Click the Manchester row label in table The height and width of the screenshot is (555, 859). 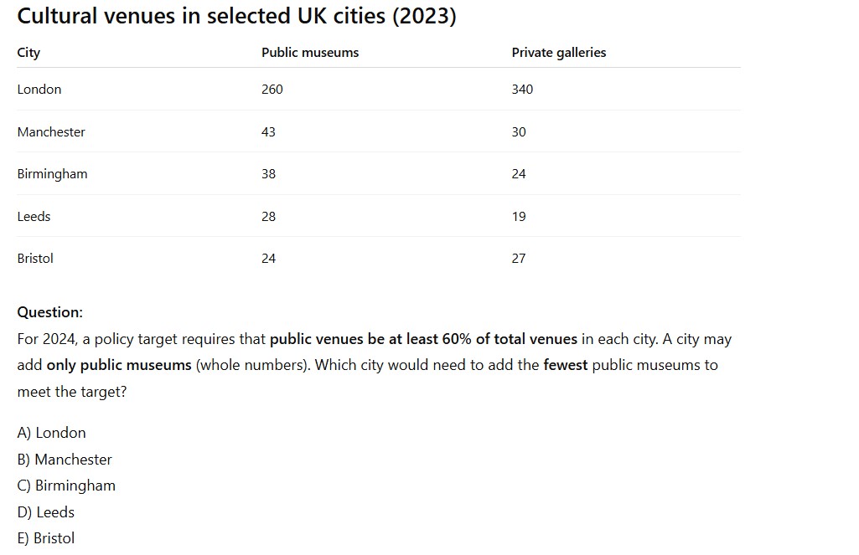(x=51, y=132)
